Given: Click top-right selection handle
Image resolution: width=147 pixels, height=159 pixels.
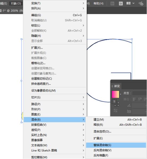Looking at the screenshot, I should tap(132, 39).
